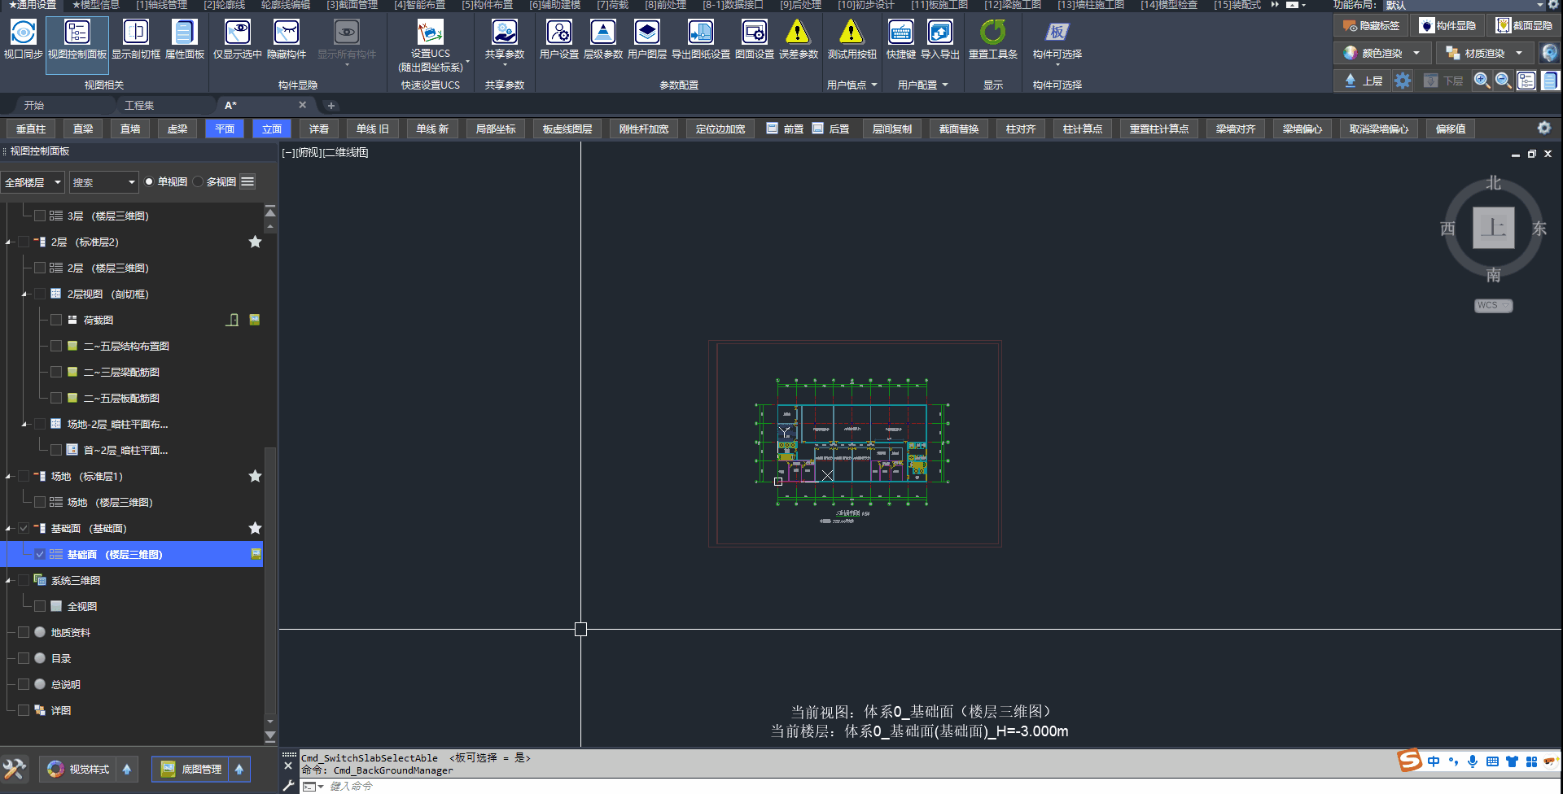Image resolution: width=1563 pixels, height=794 pixels.
Task: Click the 层间复制 button
Action: [x=891, y=129]
